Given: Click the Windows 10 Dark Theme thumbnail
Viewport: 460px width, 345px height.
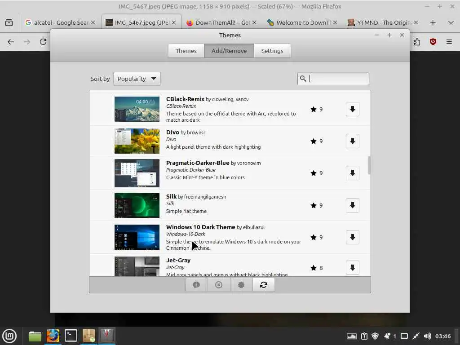Looking at the screenshot, I should coord(137,237).
